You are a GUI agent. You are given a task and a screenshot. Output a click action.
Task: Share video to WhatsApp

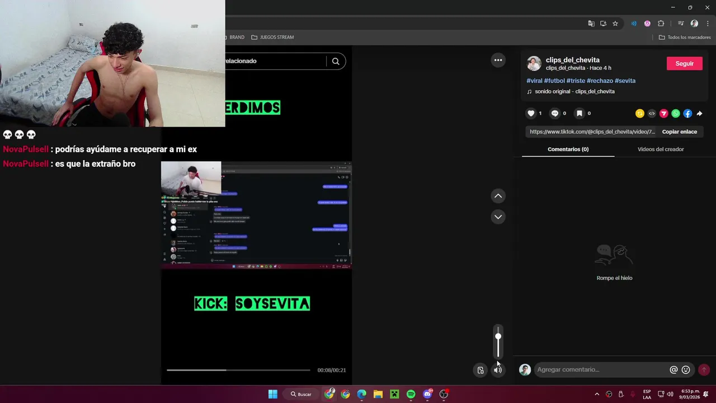point(676,114)
